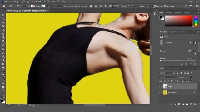Open the Search magnifier in options bar

186,6
